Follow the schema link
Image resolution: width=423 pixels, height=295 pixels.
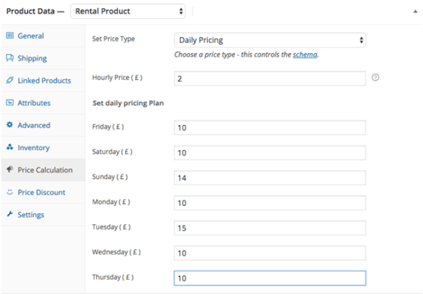coord(305,55)
